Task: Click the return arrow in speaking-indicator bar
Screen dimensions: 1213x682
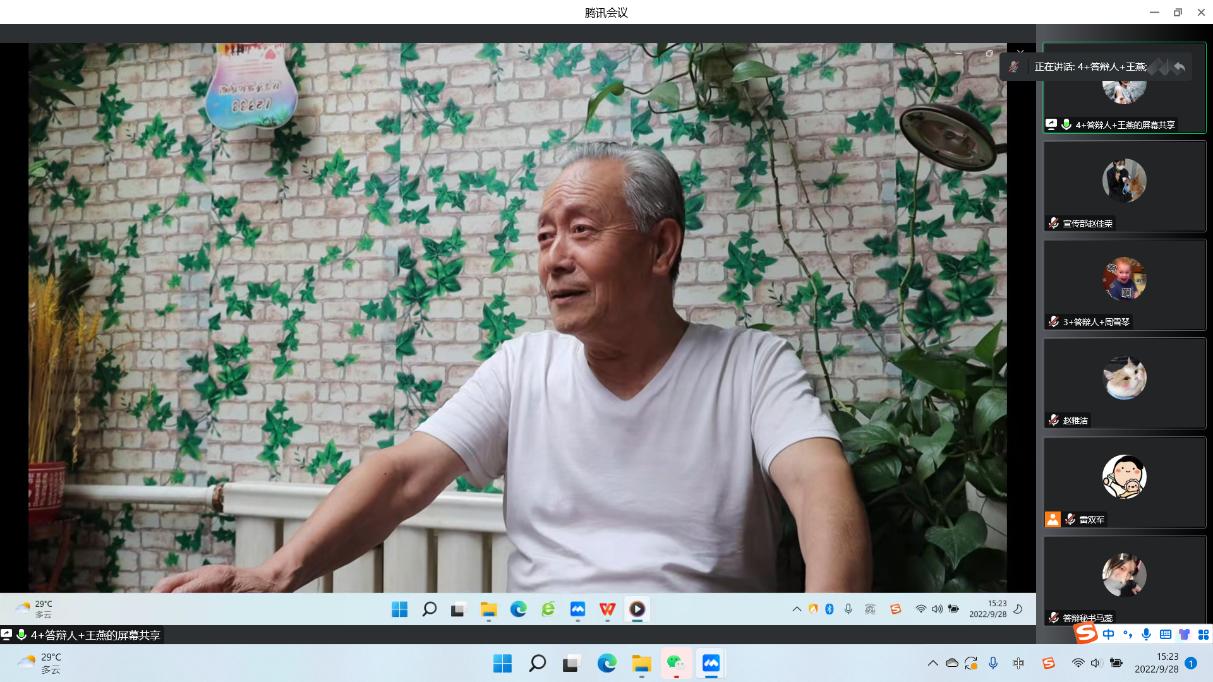Action: [x=1179, y=67]
